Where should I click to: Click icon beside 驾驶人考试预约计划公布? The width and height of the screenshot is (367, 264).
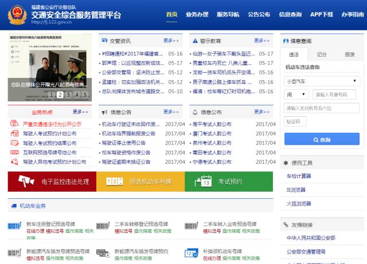pyautogui.click(x=14, y=133)
